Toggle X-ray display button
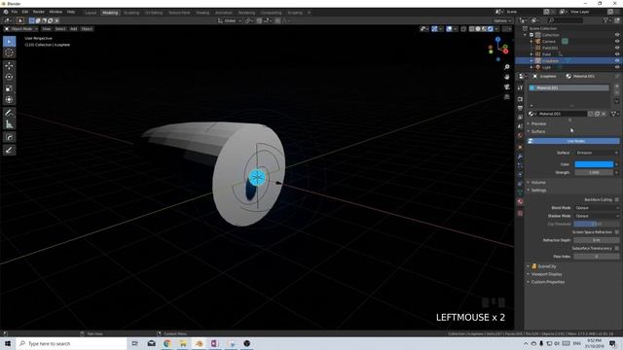The width and height of the screenshot is (623, 350). pyautogui.click(x=463, y=29)
